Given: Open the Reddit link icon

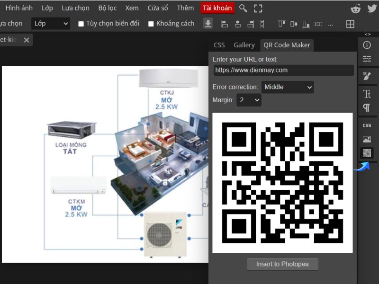Looking at the screenshot, I should tap(356, 9).
